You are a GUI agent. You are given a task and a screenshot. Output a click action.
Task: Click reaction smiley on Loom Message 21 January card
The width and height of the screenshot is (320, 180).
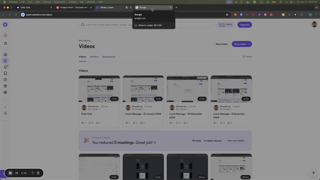coord(141,123)
